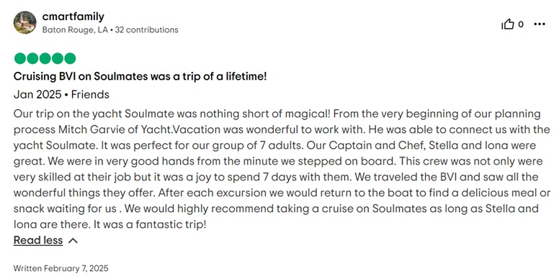554x276 pixels.
Task: Open the cmartfamily profile picture
Action: (25, 22)
